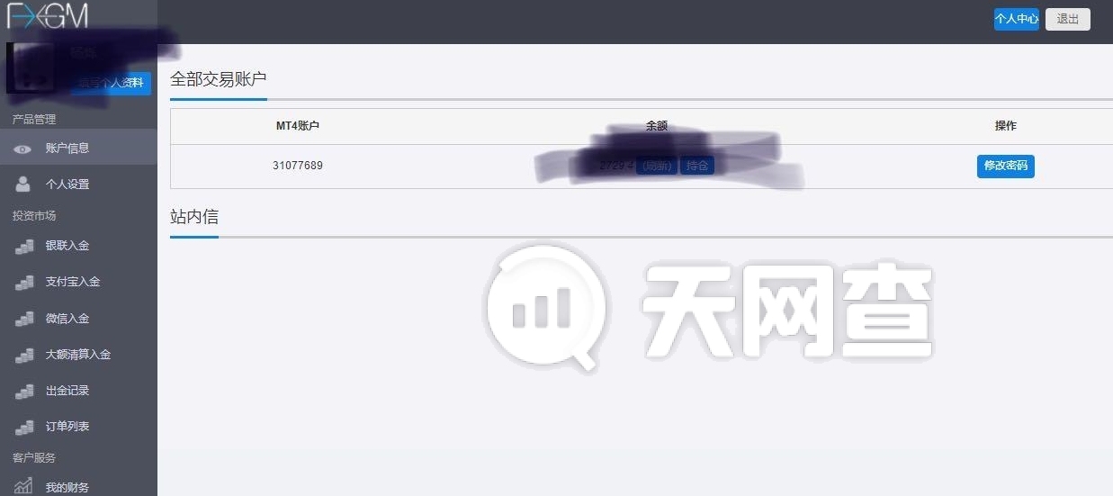Screen dimensions: 1113x496
Task: Click the 持仓 button in balance cell
Action: (x=696, y=166)
